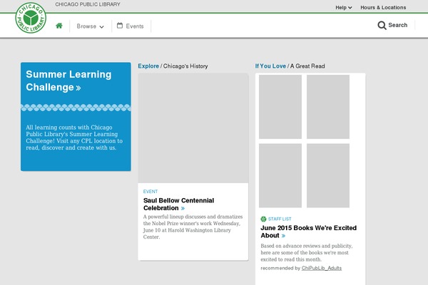Open June 2015 Books We're Excited About

(x=308, y=232)
